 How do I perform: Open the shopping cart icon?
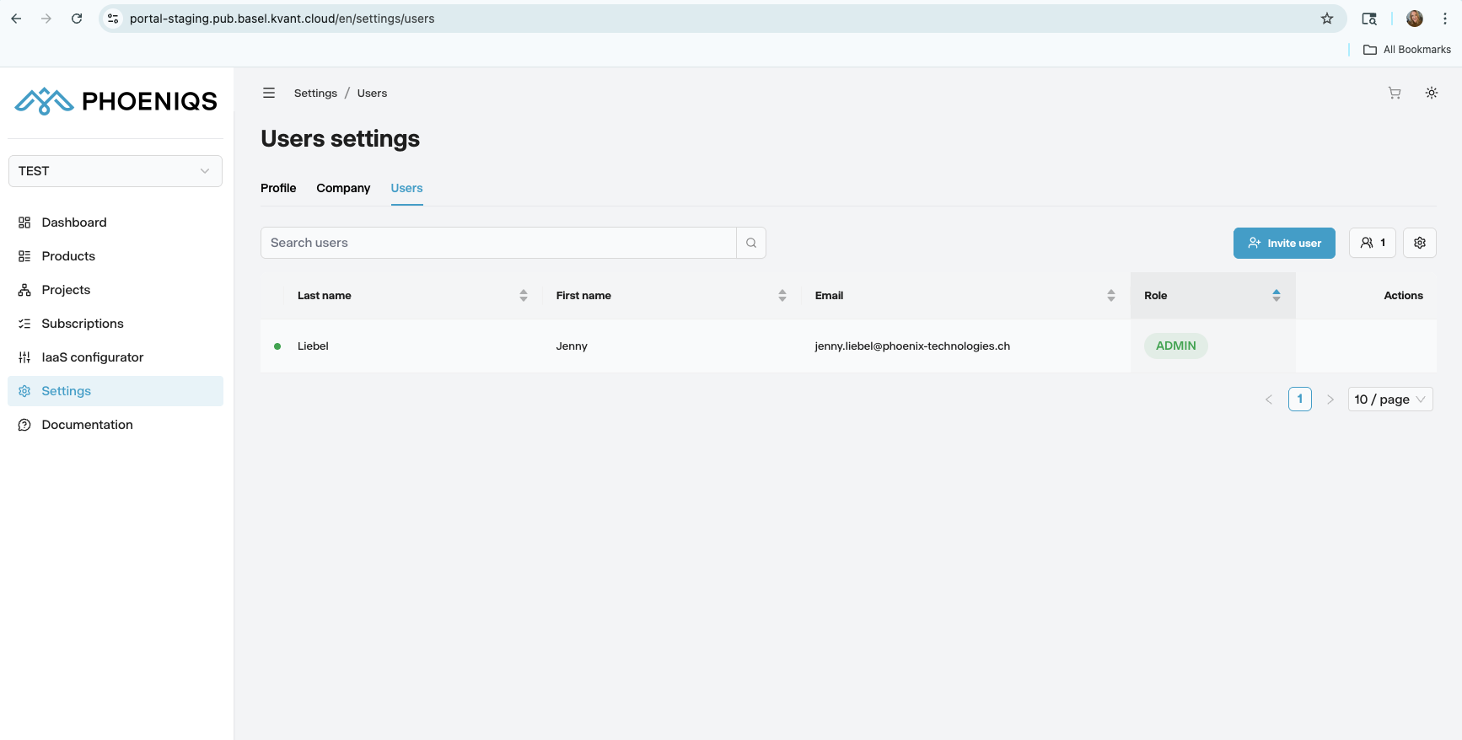pos(1395,94)
